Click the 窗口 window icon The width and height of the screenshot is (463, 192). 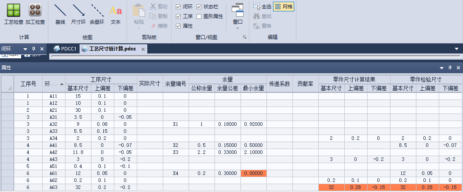(238, 11)
